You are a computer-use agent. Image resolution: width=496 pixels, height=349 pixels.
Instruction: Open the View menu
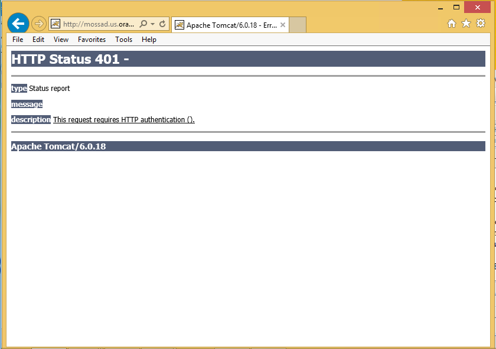pyautogui.click(x=61, y=40)
